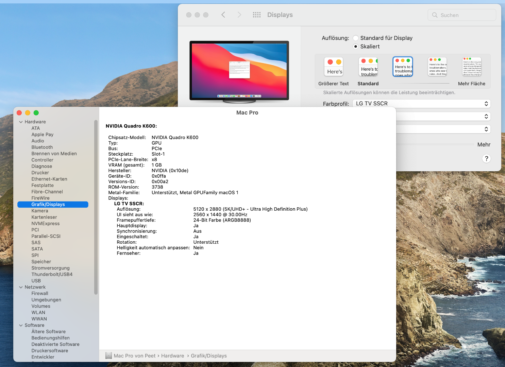Click the Mac Pro computer icon in path bar

pos(109,355)
